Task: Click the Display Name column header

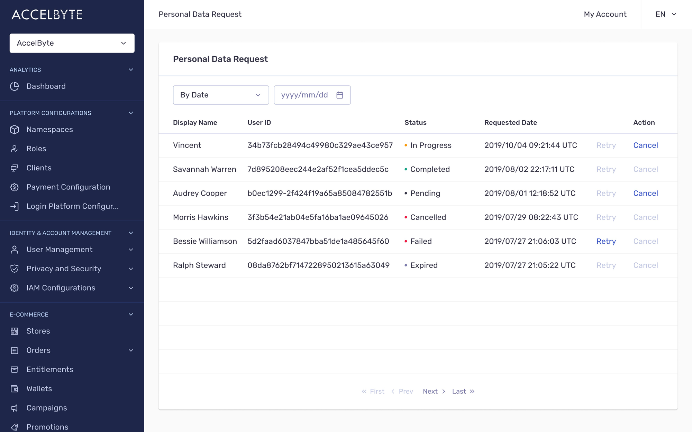Action: [x=195, y=123]
